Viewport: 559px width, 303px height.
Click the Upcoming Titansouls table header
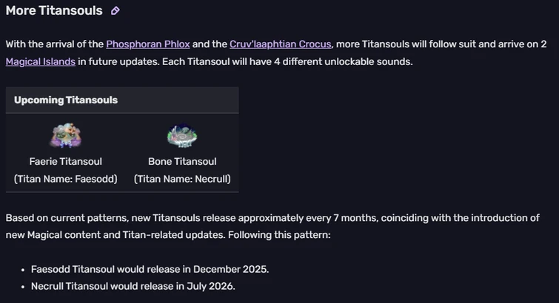[x=66, y=100]
